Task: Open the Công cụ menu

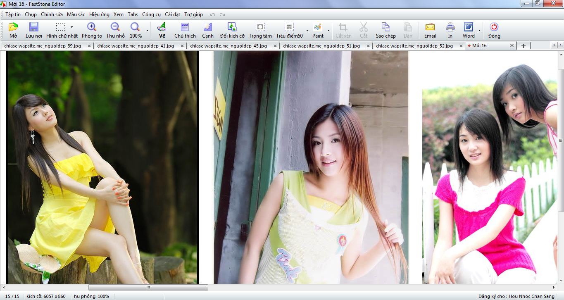Action: tap(151, 14)
